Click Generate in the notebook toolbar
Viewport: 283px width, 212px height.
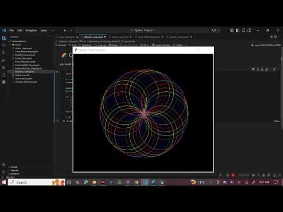61,45
